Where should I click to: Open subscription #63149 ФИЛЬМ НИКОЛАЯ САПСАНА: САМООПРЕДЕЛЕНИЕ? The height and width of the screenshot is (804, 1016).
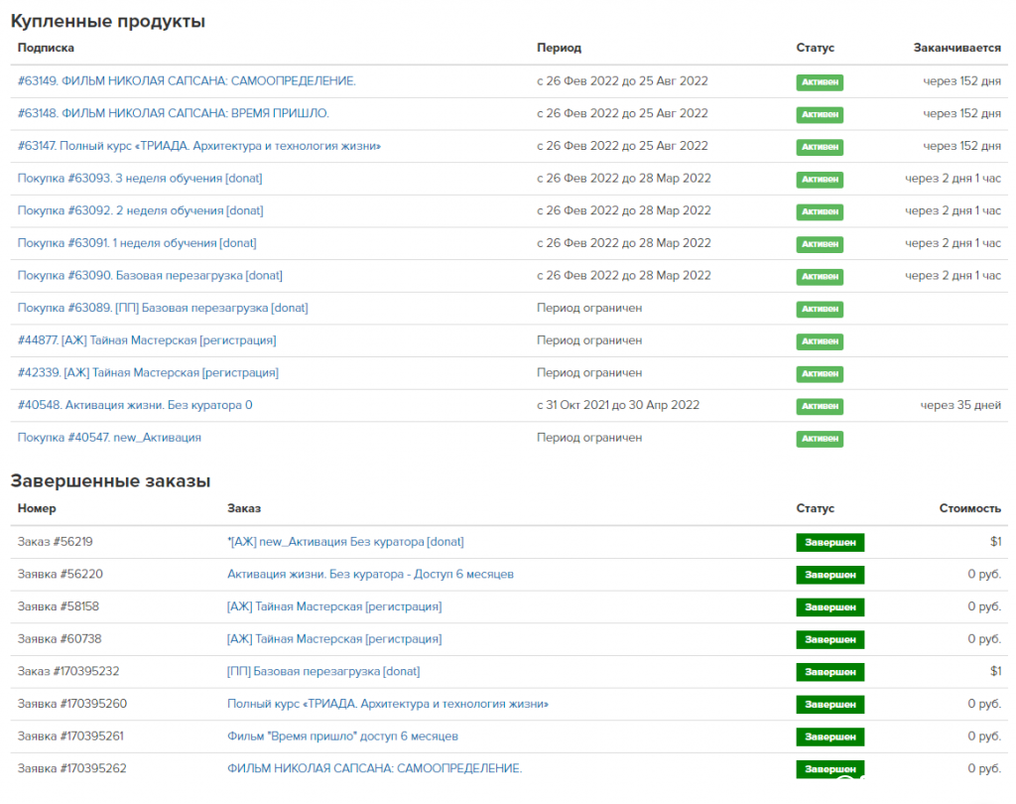[x=187, y=81]
